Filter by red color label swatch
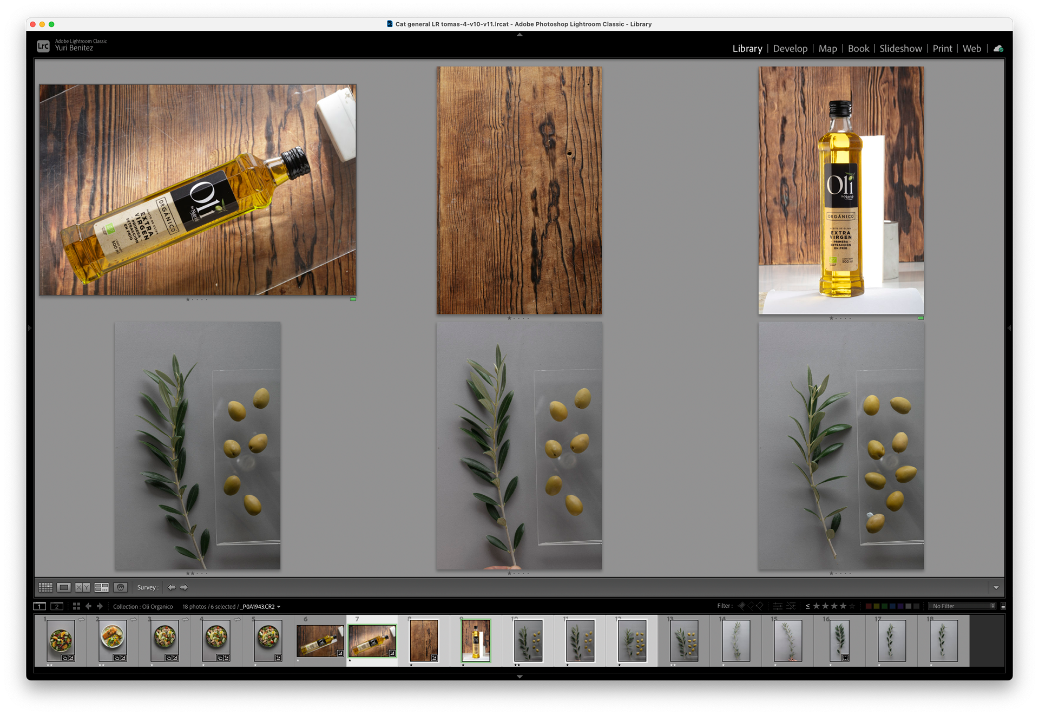This screenshot has width=1039, height=715. click(x=869, y=606)
